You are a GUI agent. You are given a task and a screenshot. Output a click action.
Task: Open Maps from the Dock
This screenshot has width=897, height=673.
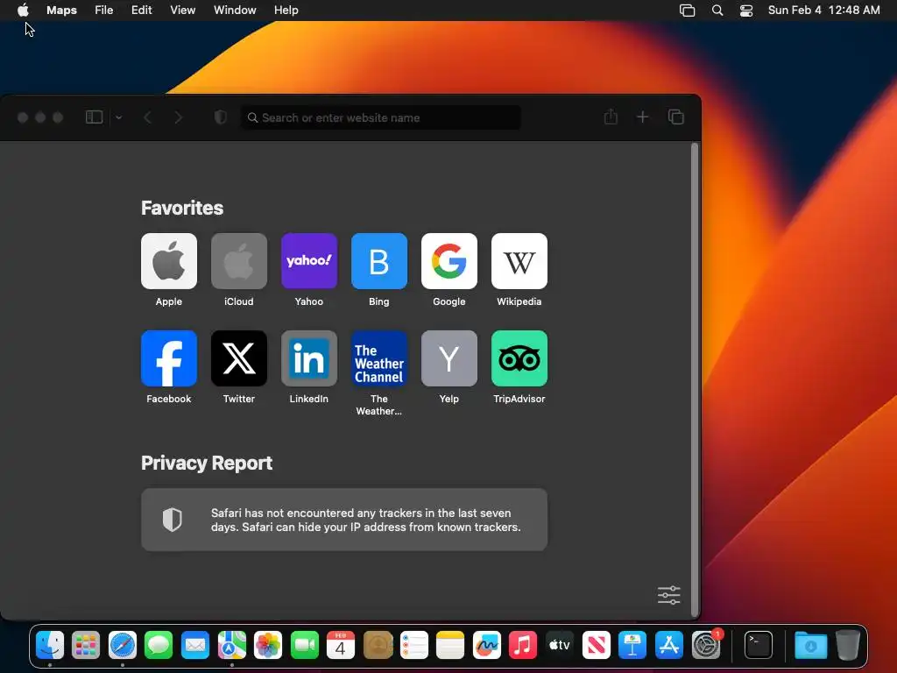(x=231, y=645)
